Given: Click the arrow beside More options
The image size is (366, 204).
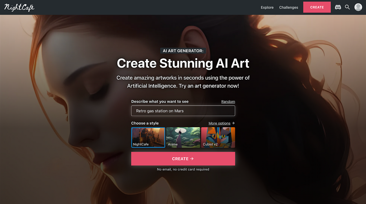Looking at the screenshot, I should 233,123.
